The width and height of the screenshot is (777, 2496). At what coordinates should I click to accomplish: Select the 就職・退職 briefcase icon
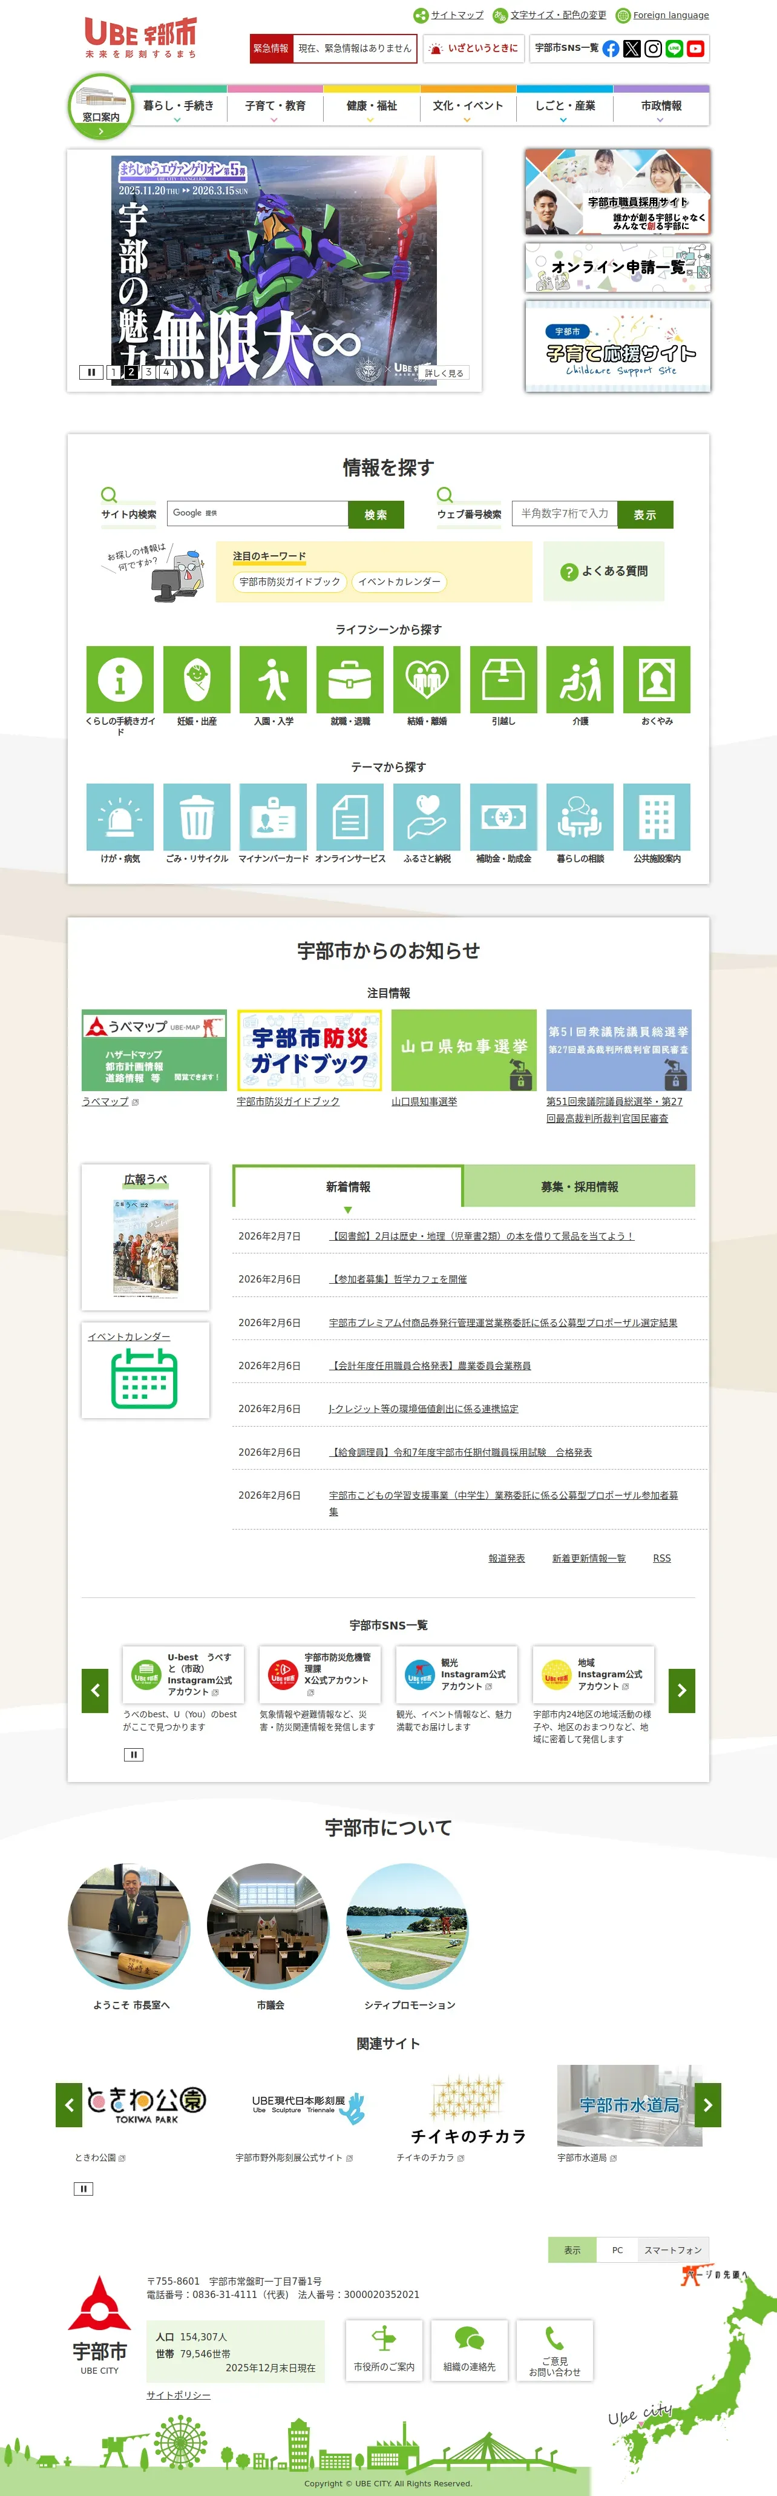click(x=350, y=679)
